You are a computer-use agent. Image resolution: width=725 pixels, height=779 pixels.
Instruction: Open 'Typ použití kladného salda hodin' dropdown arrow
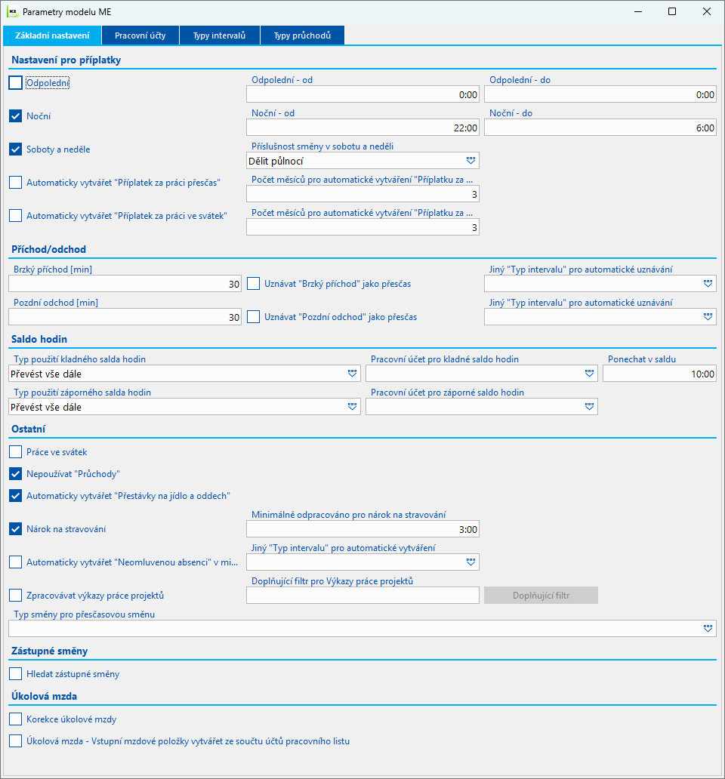coord(353,374)
